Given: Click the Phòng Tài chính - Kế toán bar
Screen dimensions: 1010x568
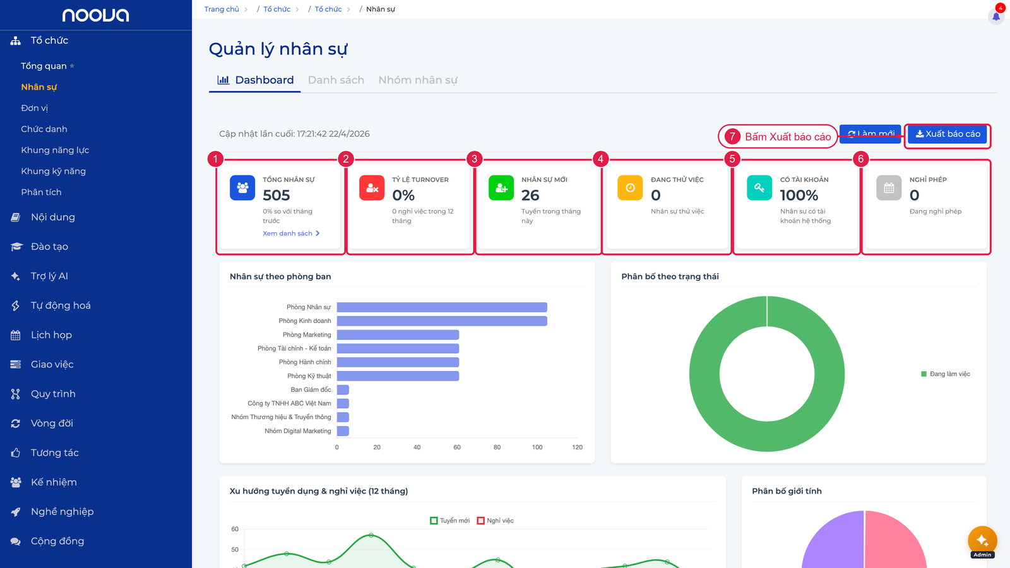Looking at the screenshot, I should [398, 348].
